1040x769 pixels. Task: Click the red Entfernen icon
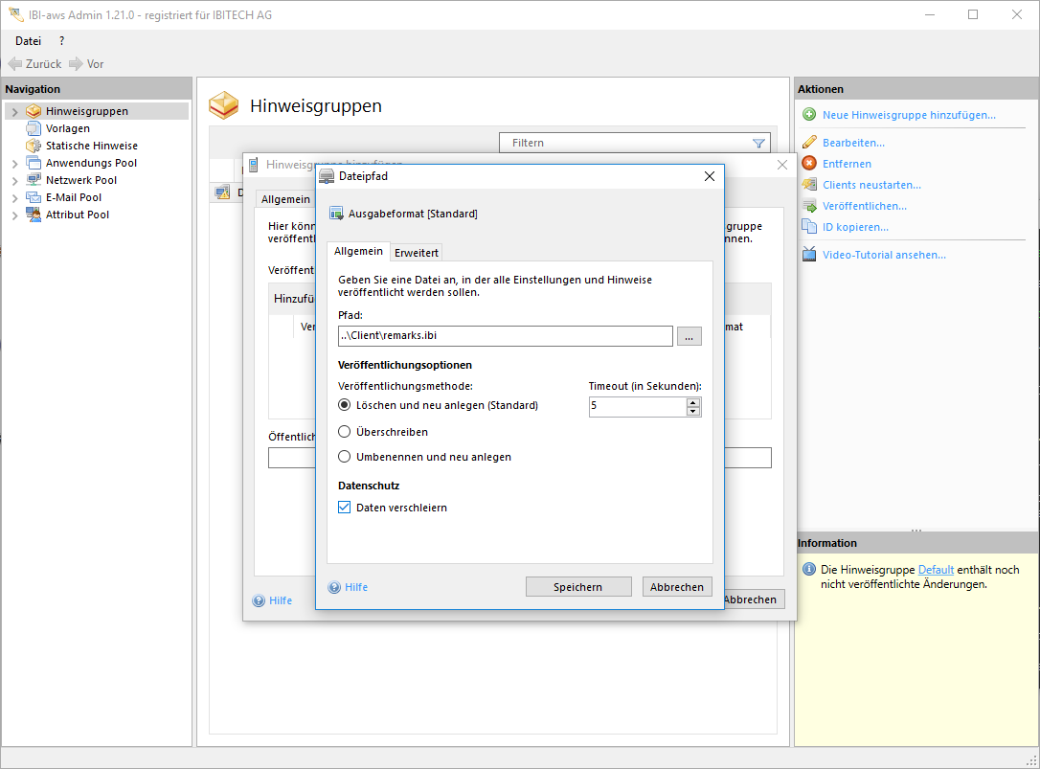tap(809, 164)
